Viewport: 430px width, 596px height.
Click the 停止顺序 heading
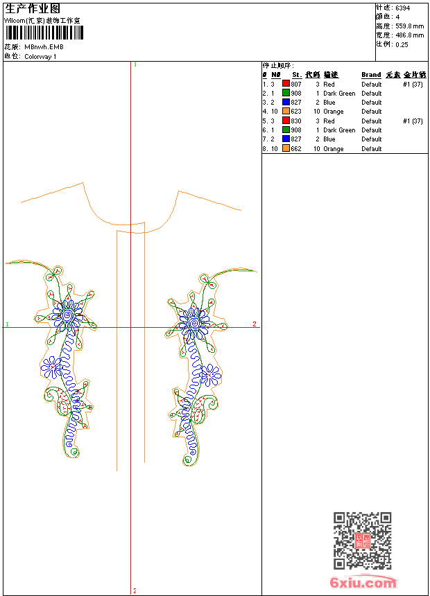click(279, 65)
